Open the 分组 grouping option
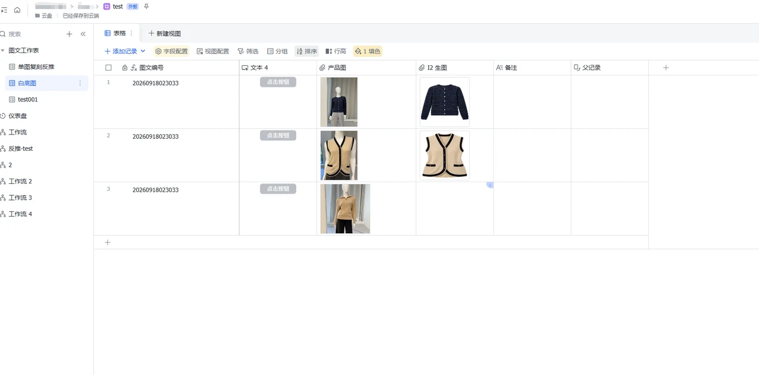Image resolution: width=759 pixels, height=375 pixels. click(x=278, y=52)
